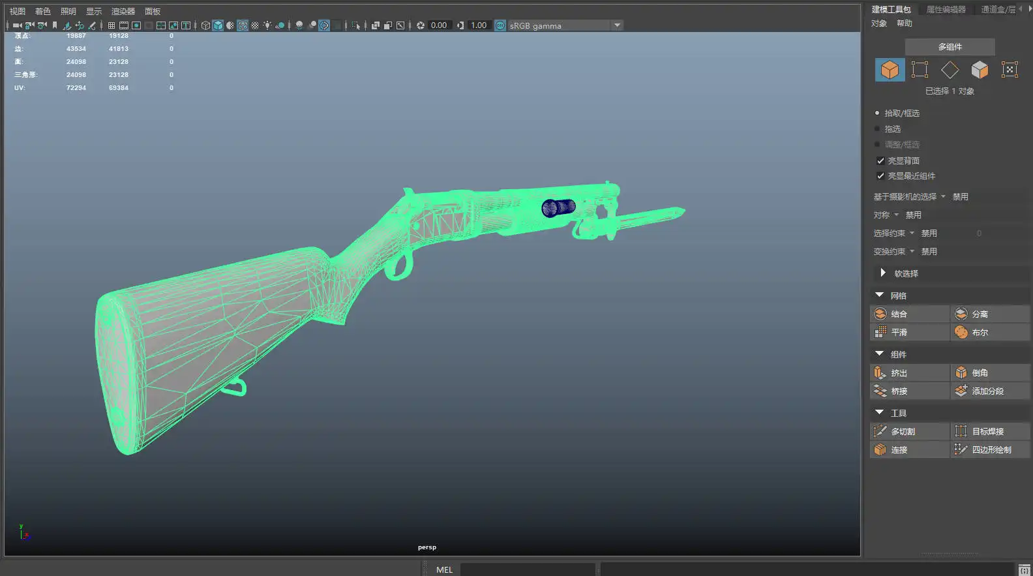This screenshot has width=1033, height=576.
Task: Switch to edge selection diamond icon
Action: [x=950, y=70]
